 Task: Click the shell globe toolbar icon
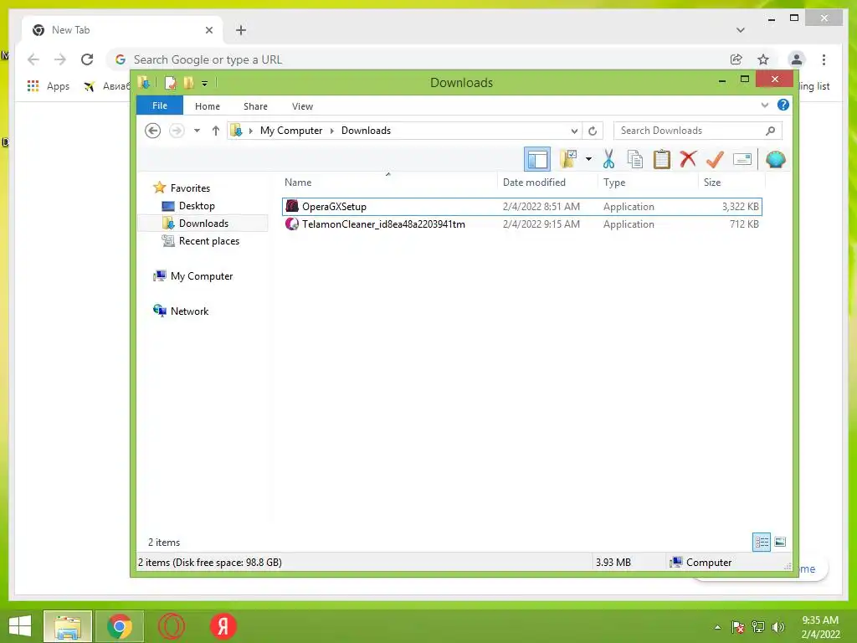pos(776,159)
